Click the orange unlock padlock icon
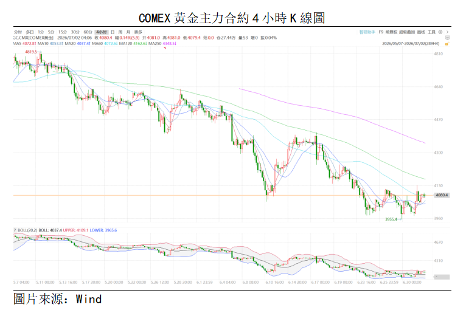 447,44
